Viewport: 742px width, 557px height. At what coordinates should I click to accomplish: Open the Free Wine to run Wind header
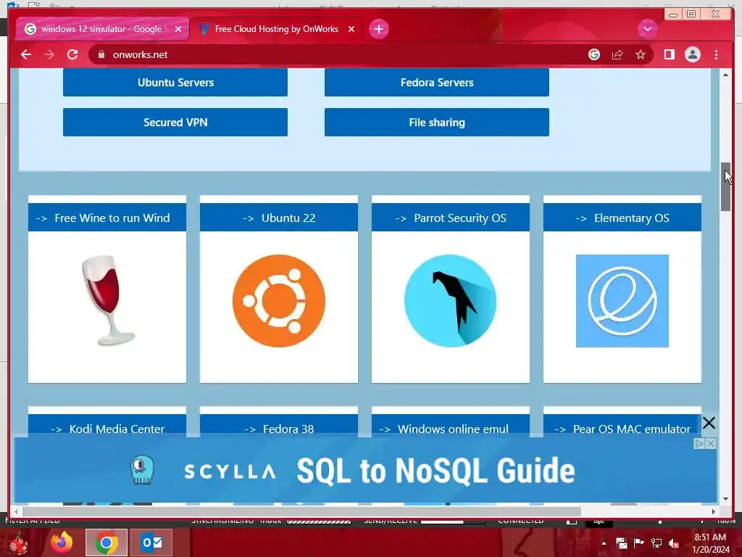click(x=107, y=218)
